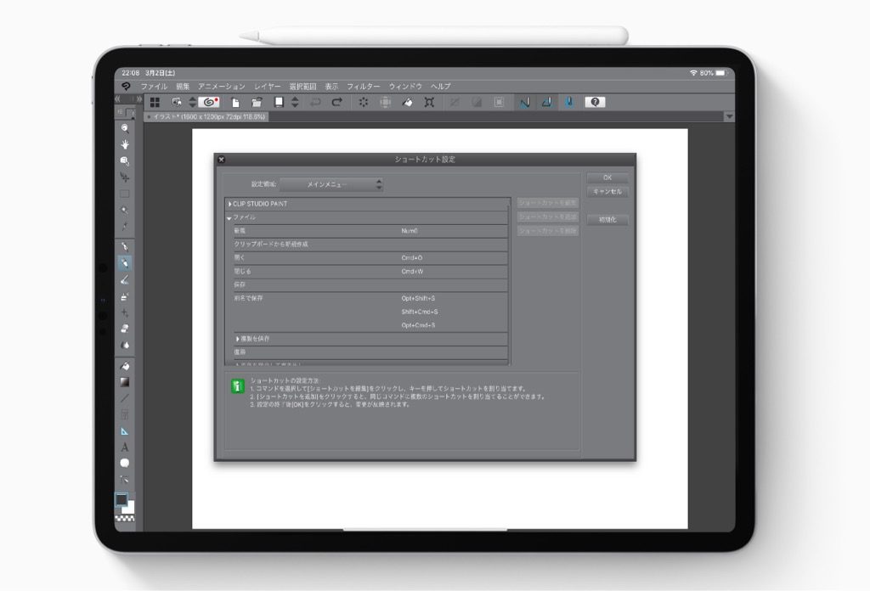Select the Operation object tool
870x591 pixels.
125,161
